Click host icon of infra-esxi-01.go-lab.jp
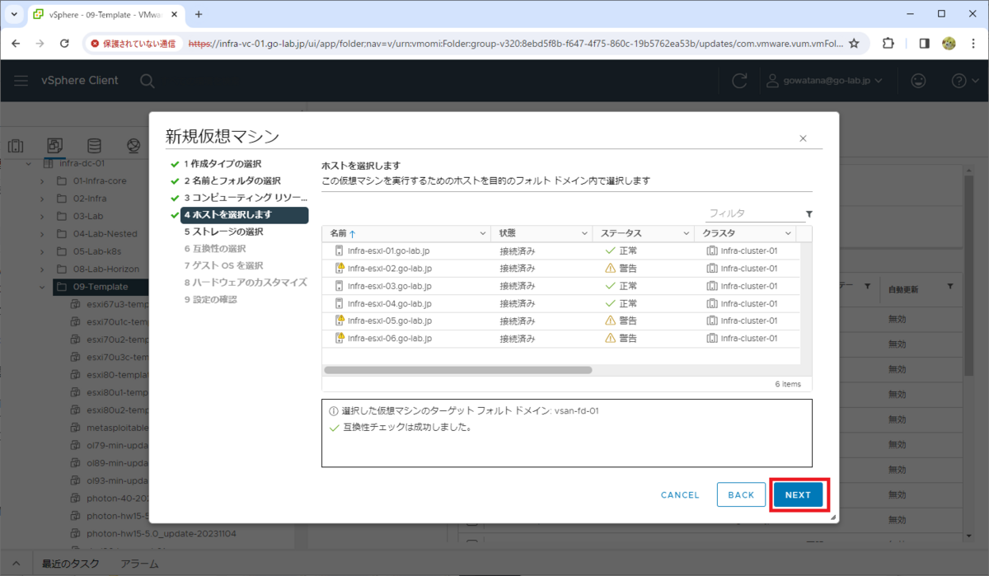 coord(339,251)
